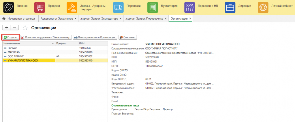Open the Персонал и HR menu label
Image resolution: width=295 pixels, height=122 pixels.
208,6
